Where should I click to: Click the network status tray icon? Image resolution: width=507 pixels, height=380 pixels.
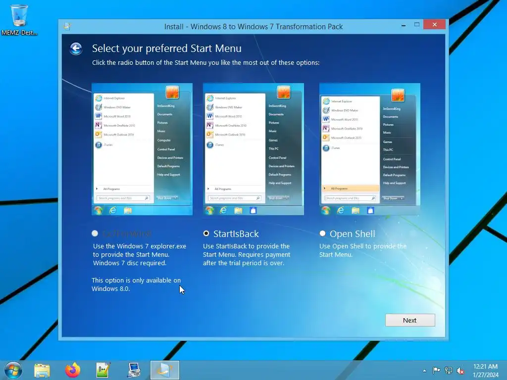[449, 370]
